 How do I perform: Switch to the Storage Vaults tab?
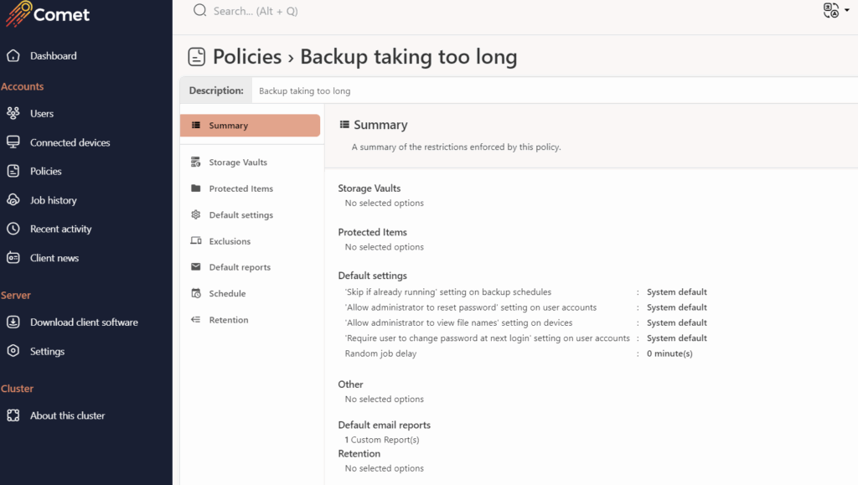tap(238, 163)
